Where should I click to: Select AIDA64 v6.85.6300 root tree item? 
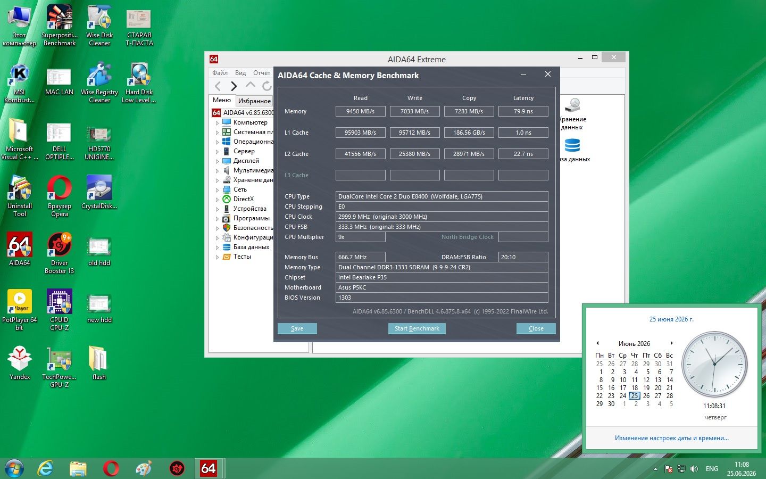tap(243, 113)
